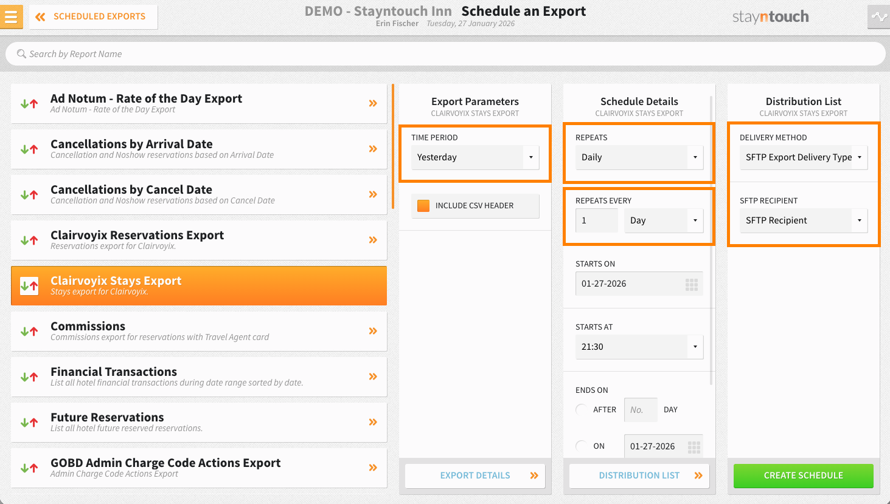The image size is (890, 504).
Task: Click export arrows icon on Clairvoyix Stays Export
Action: (x=29, y=285)
